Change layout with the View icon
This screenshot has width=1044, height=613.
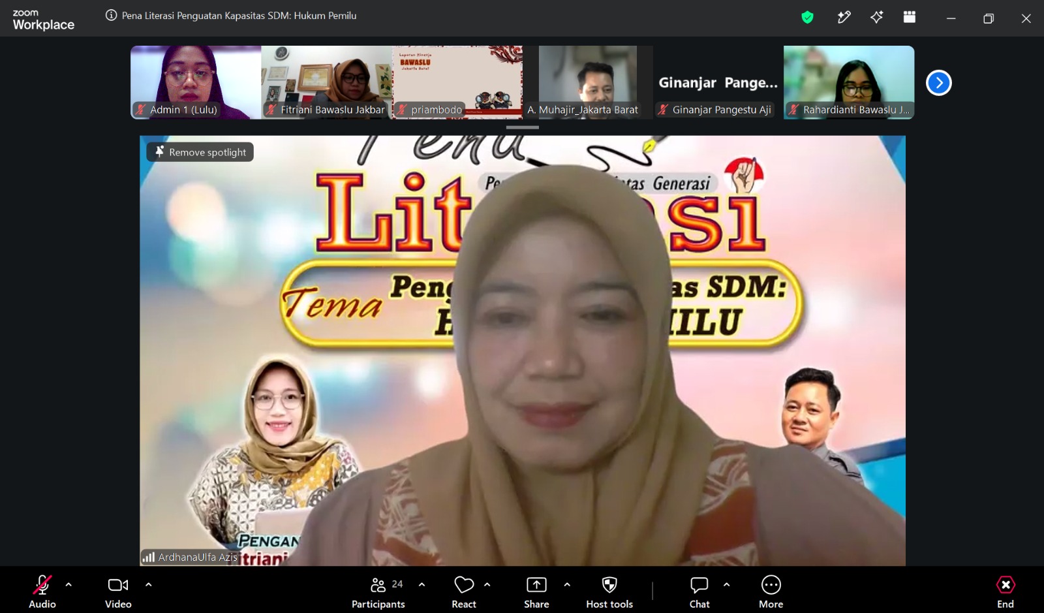pos(910,18)
